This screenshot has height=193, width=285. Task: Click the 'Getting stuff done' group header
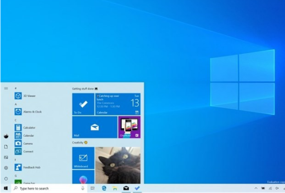[x=85, y=89]
